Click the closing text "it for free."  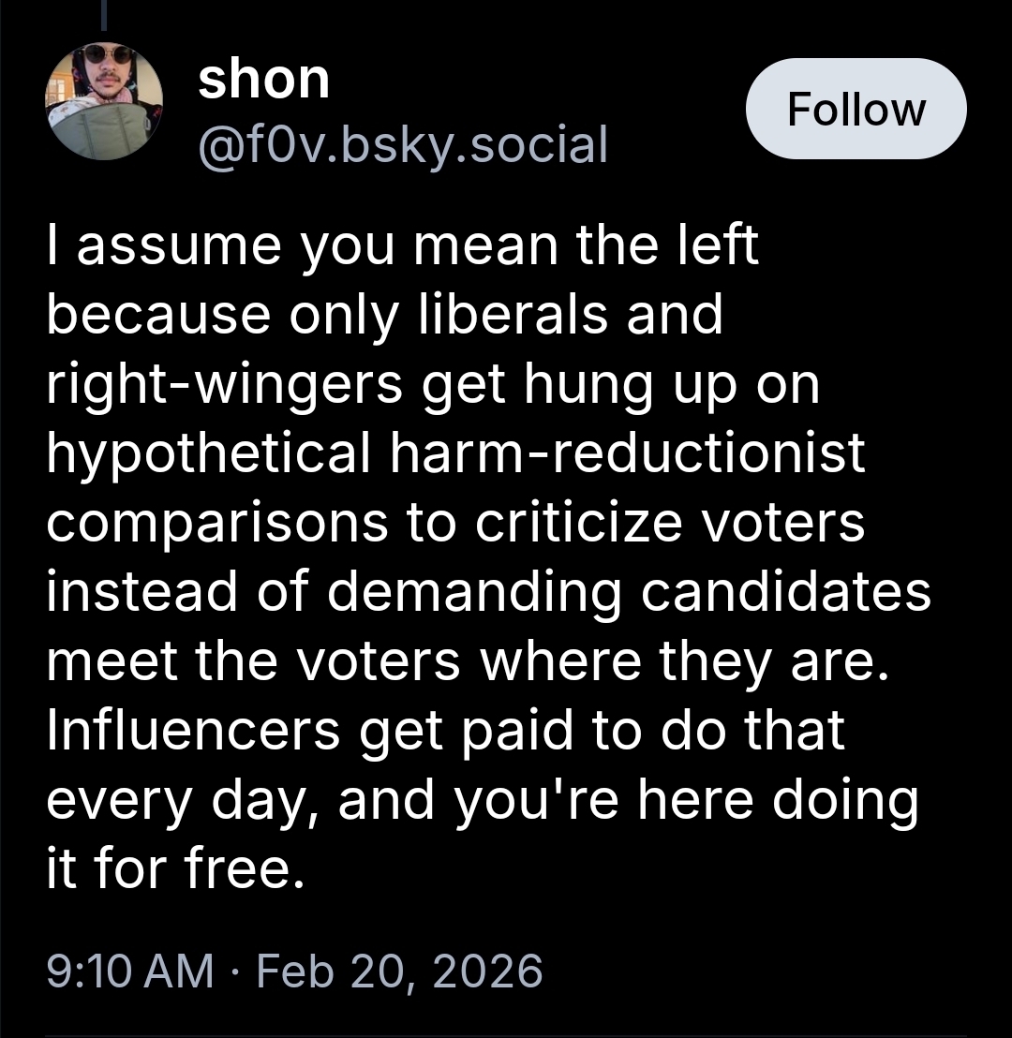[176, 869]
